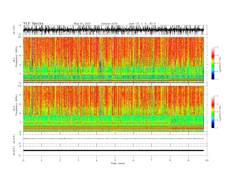
Task: Click the ch.1 frequency tick label '4'
Action: [x=21, y=65]
